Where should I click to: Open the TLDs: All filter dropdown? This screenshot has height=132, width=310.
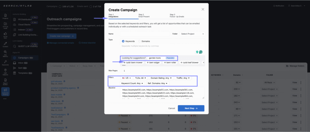point(141,78)
